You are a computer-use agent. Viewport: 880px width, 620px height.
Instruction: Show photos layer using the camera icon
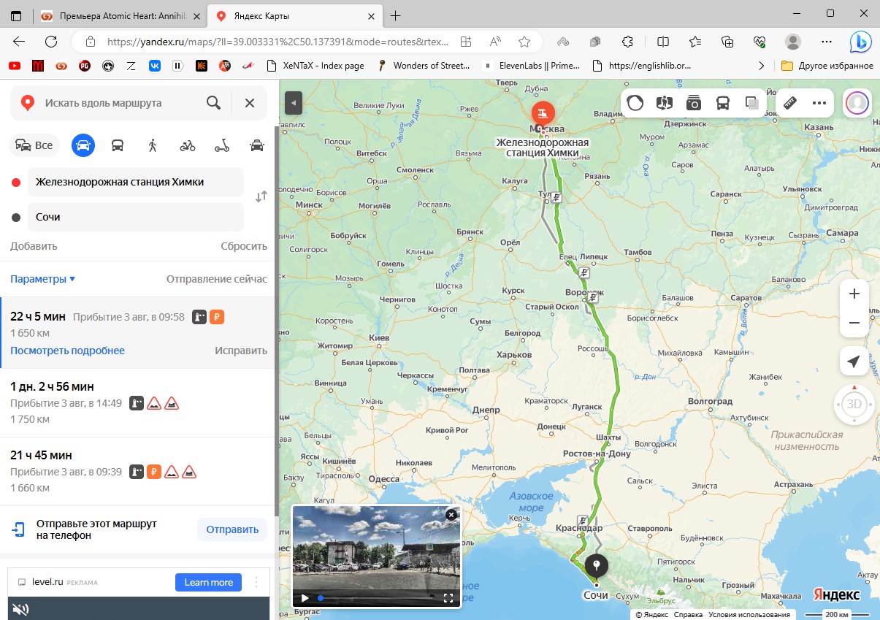(694, 103)
